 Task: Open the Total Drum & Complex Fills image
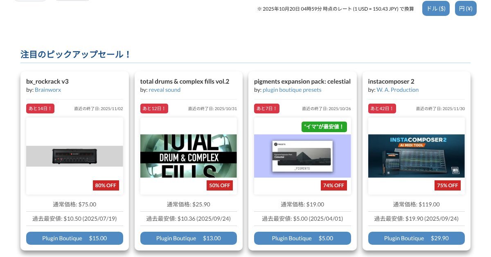(189, 156)
